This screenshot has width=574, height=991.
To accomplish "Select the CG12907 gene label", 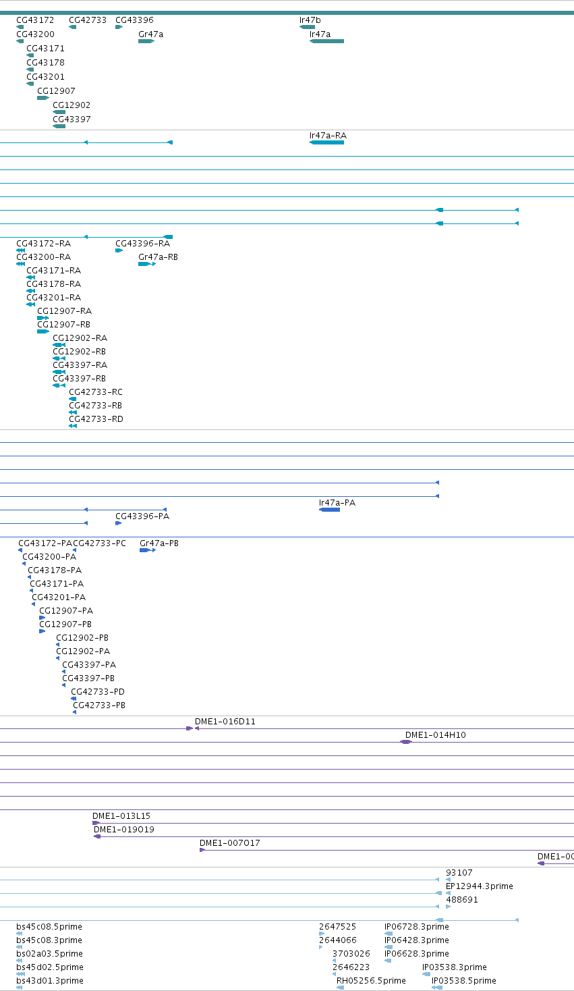I will (56, 91).
